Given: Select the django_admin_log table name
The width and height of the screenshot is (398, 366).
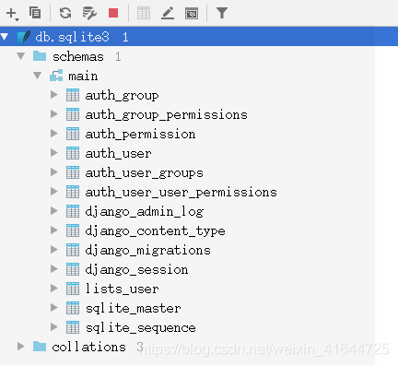Looking at the screenshot, I should click(x=145, y=212).
